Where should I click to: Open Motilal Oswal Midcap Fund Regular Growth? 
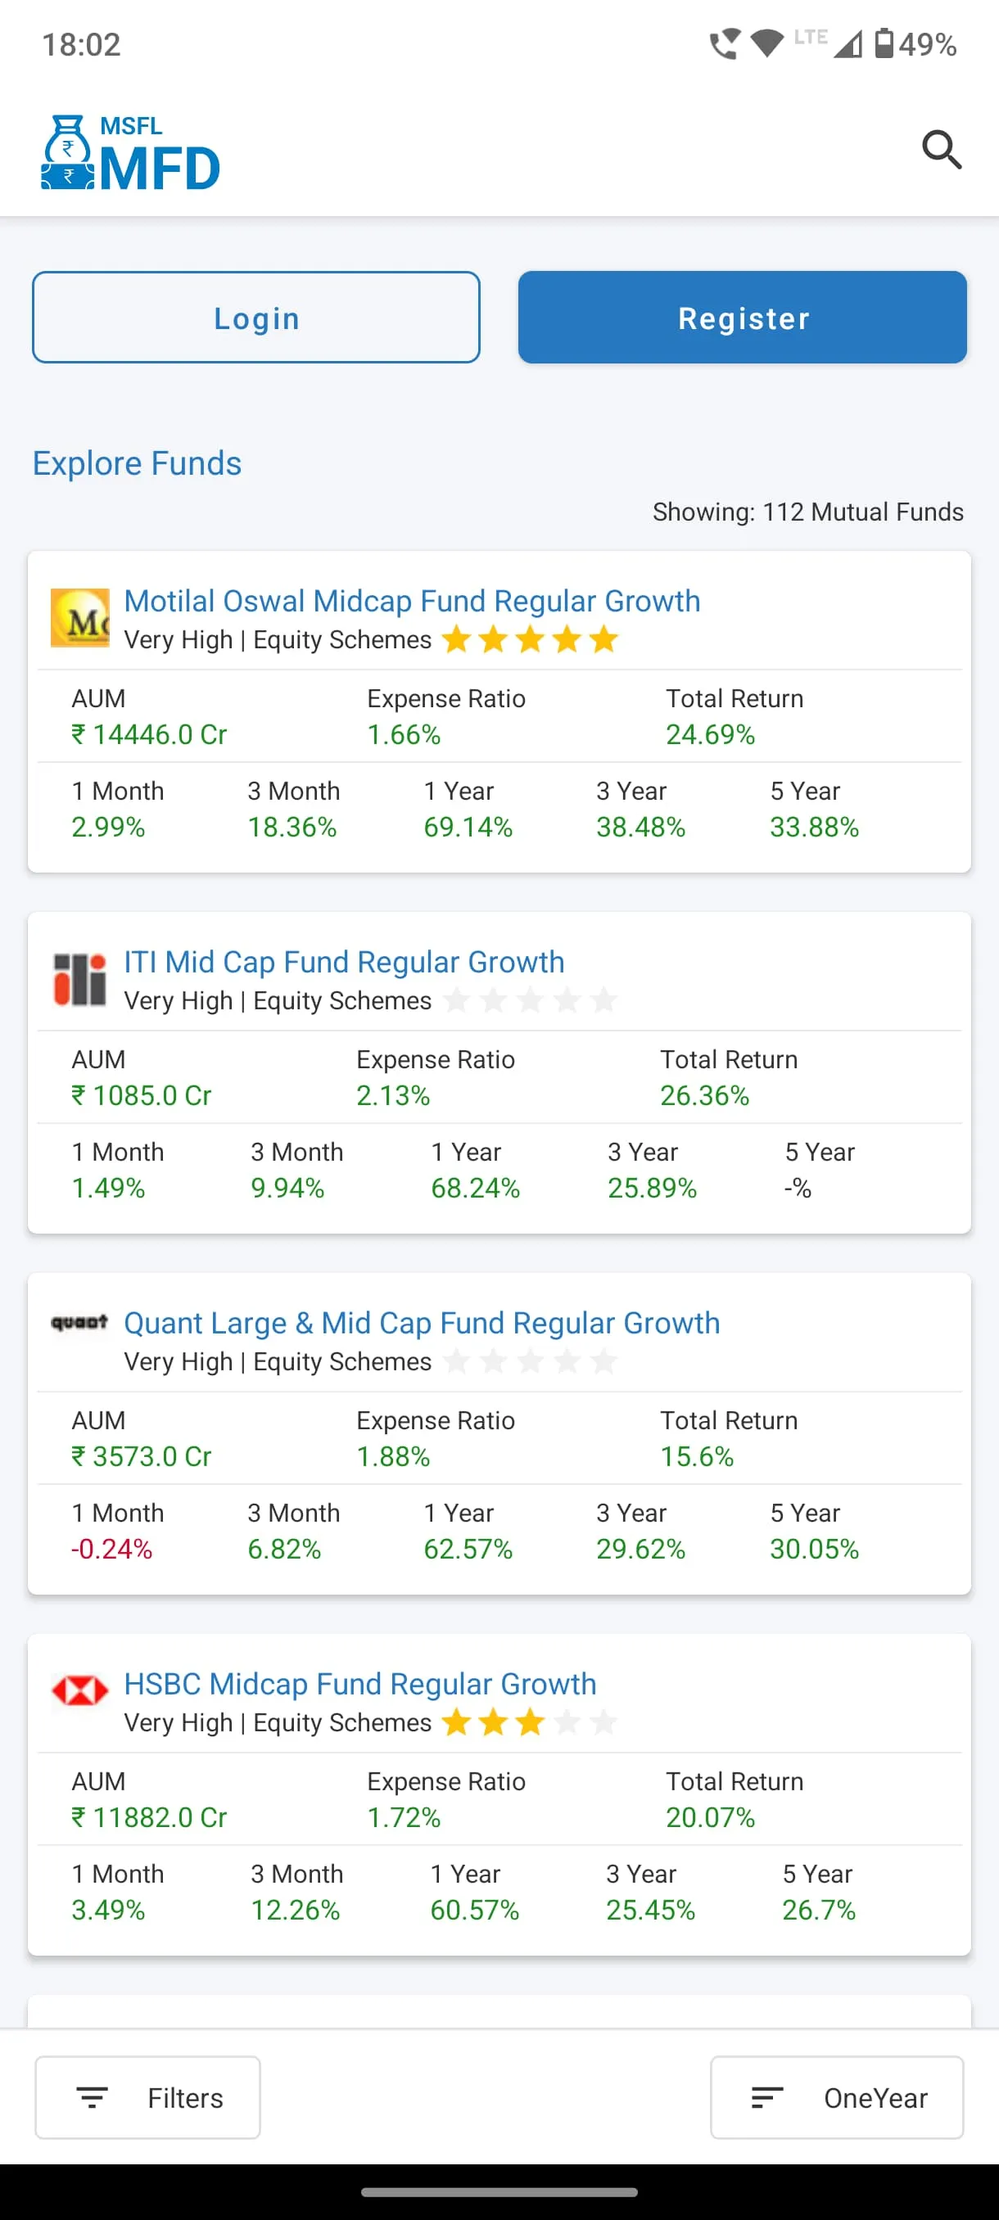click(x=412, y=601)
